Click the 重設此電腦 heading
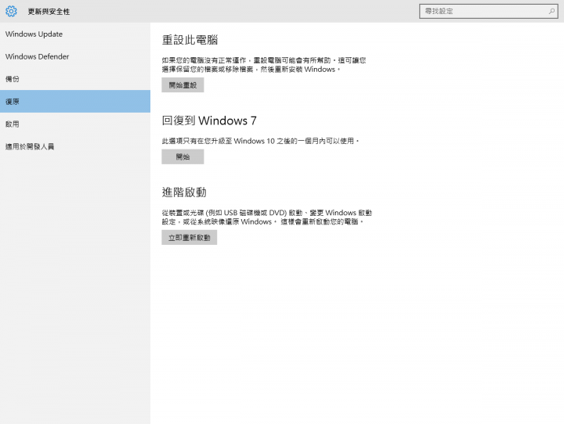 [190, 40]
